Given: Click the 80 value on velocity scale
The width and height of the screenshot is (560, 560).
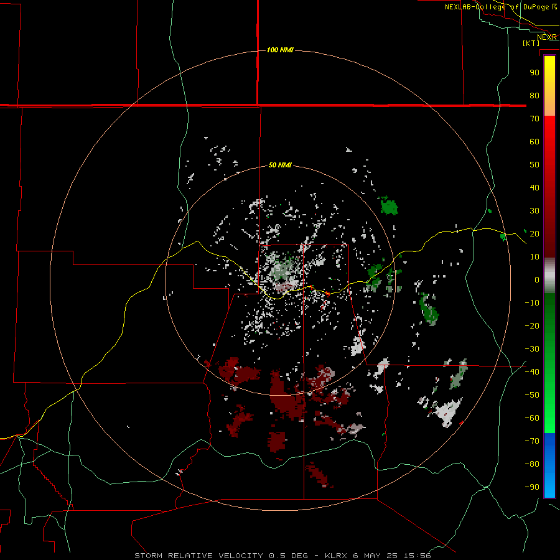Looking at the screenshot, I should click(x=534, y=95).
